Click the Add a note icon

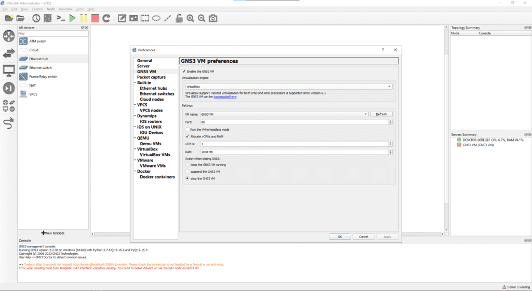point(122,18)
